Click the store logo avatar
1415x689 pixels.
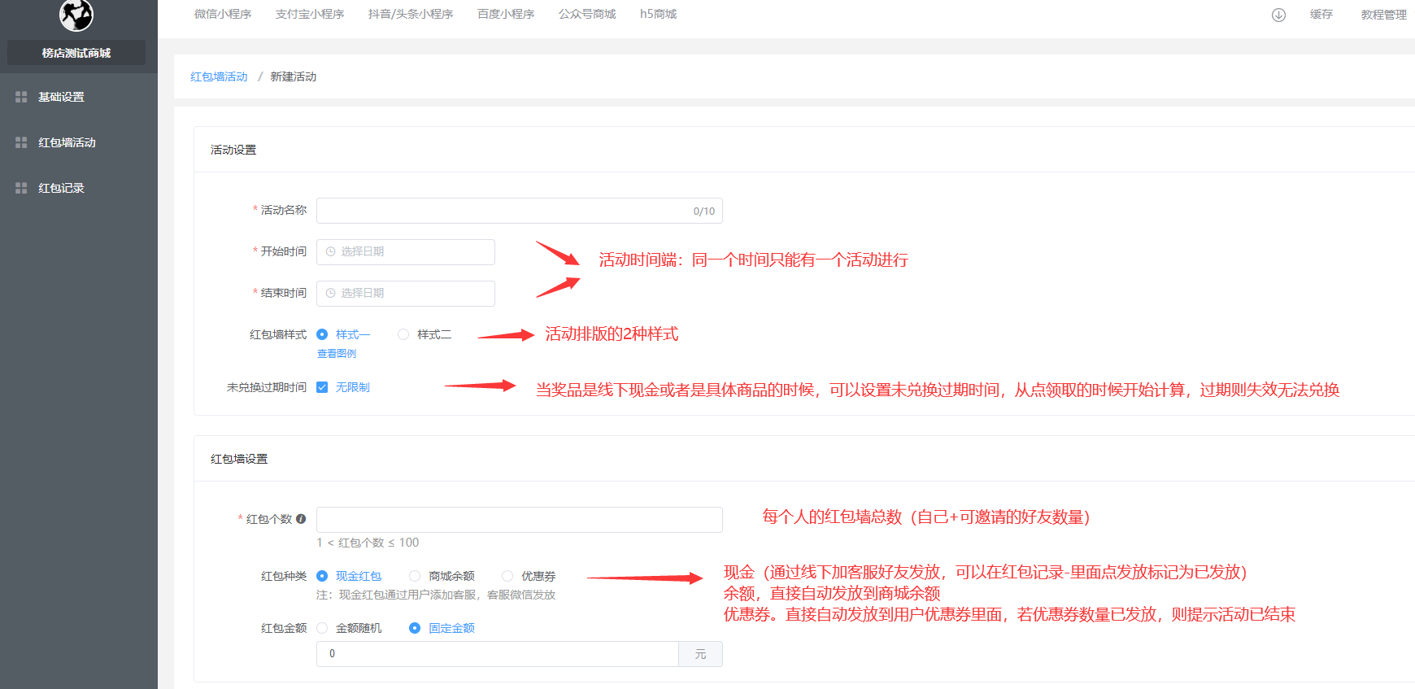click(76, 14)
